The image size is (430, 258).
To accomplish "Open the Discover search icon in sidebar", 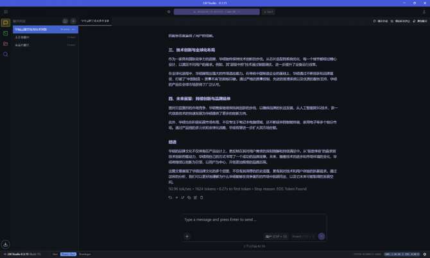I will click(6, 55).
